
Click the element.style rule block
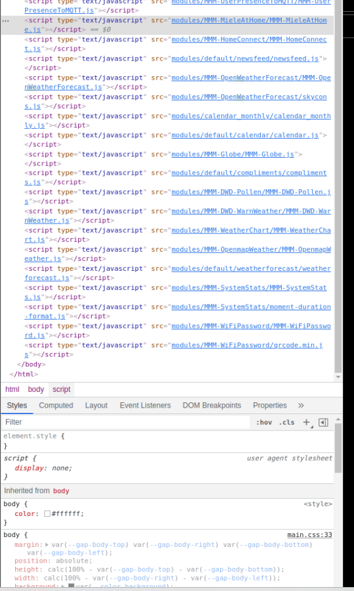point(167,441)
